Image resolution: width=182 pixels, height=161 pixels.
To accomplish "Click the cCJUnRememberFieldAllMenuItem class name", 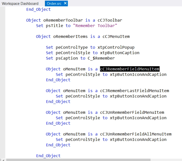I will pyautogui.click(x=136, y=134).
